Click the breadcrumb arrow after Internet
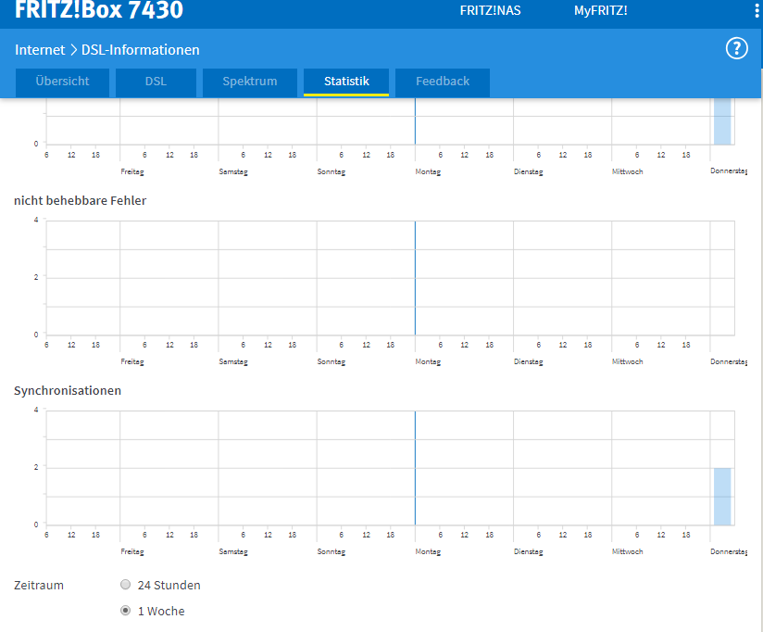This screenshot has height=632, width=763. tap(73, 50)
